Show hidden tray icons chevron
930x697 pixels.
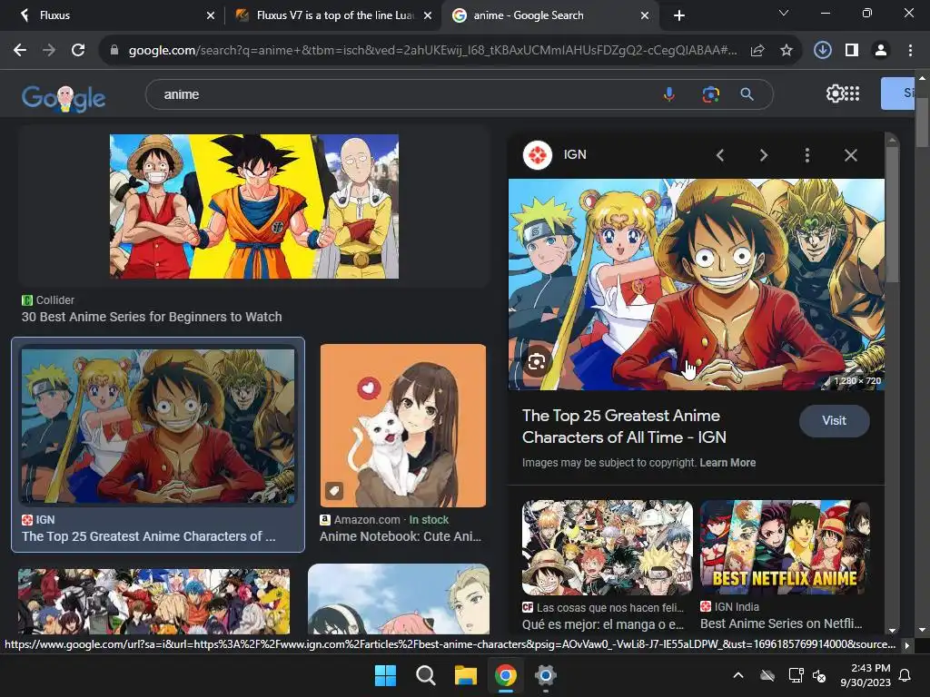tap(738, 675)
